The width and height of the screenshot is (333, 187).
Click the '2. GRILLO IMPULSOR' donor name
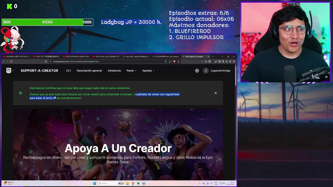[x=196, y=37]
